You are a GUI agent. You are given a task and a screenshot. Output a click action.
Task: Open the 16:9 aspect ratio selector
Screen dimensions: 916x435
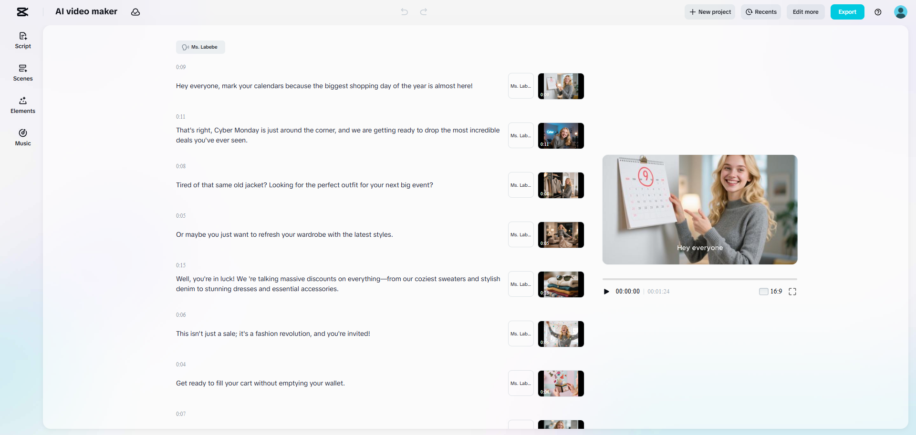pyautogui.click(x=770, y=292)
